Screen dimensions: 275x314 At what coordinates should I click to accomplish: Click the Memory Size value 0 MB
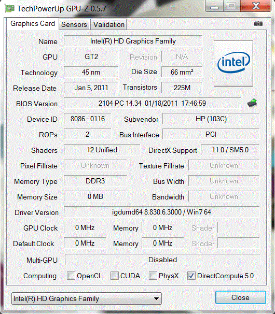tap(95, 196)
